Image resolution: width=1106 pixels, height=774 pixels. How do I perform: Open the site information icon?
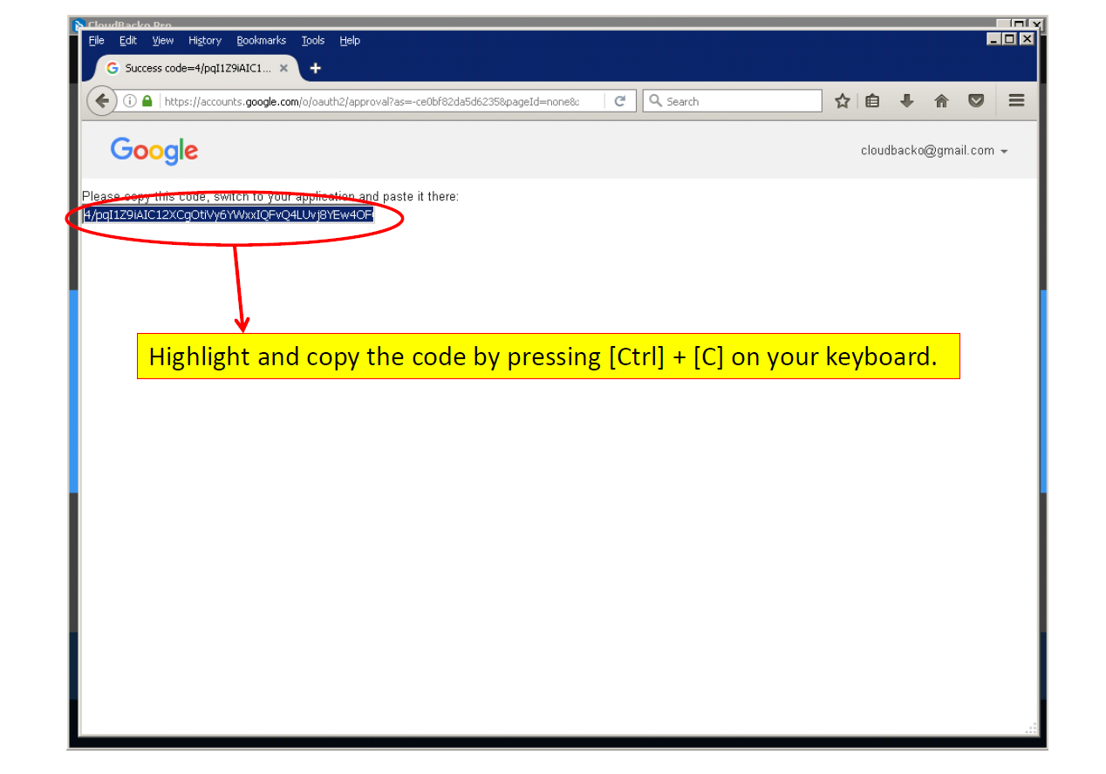pos(130,101)
